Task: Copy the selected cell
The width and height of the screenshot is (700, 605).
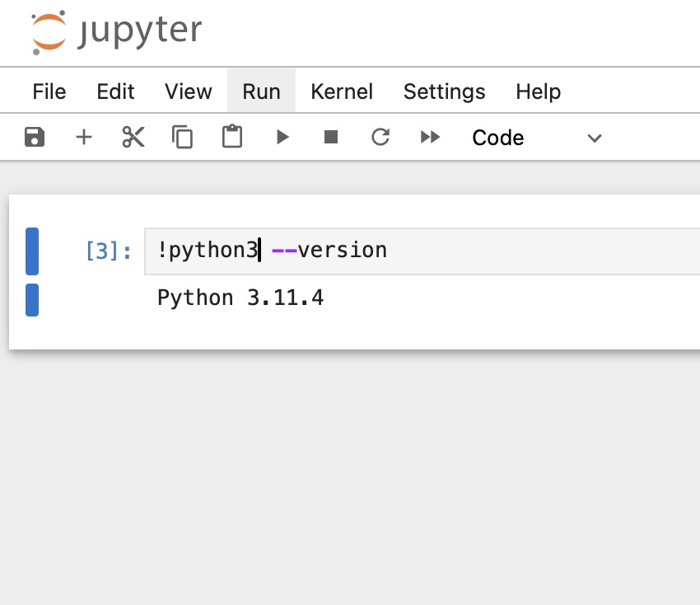Action: pyautogui.click(x=182, y=137)
